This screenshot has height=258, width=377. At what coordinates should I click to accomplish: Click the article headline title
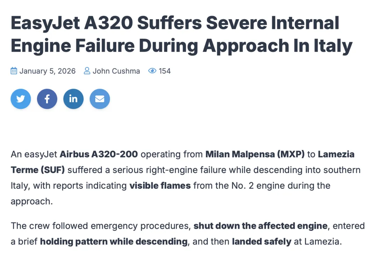point(182,34)
